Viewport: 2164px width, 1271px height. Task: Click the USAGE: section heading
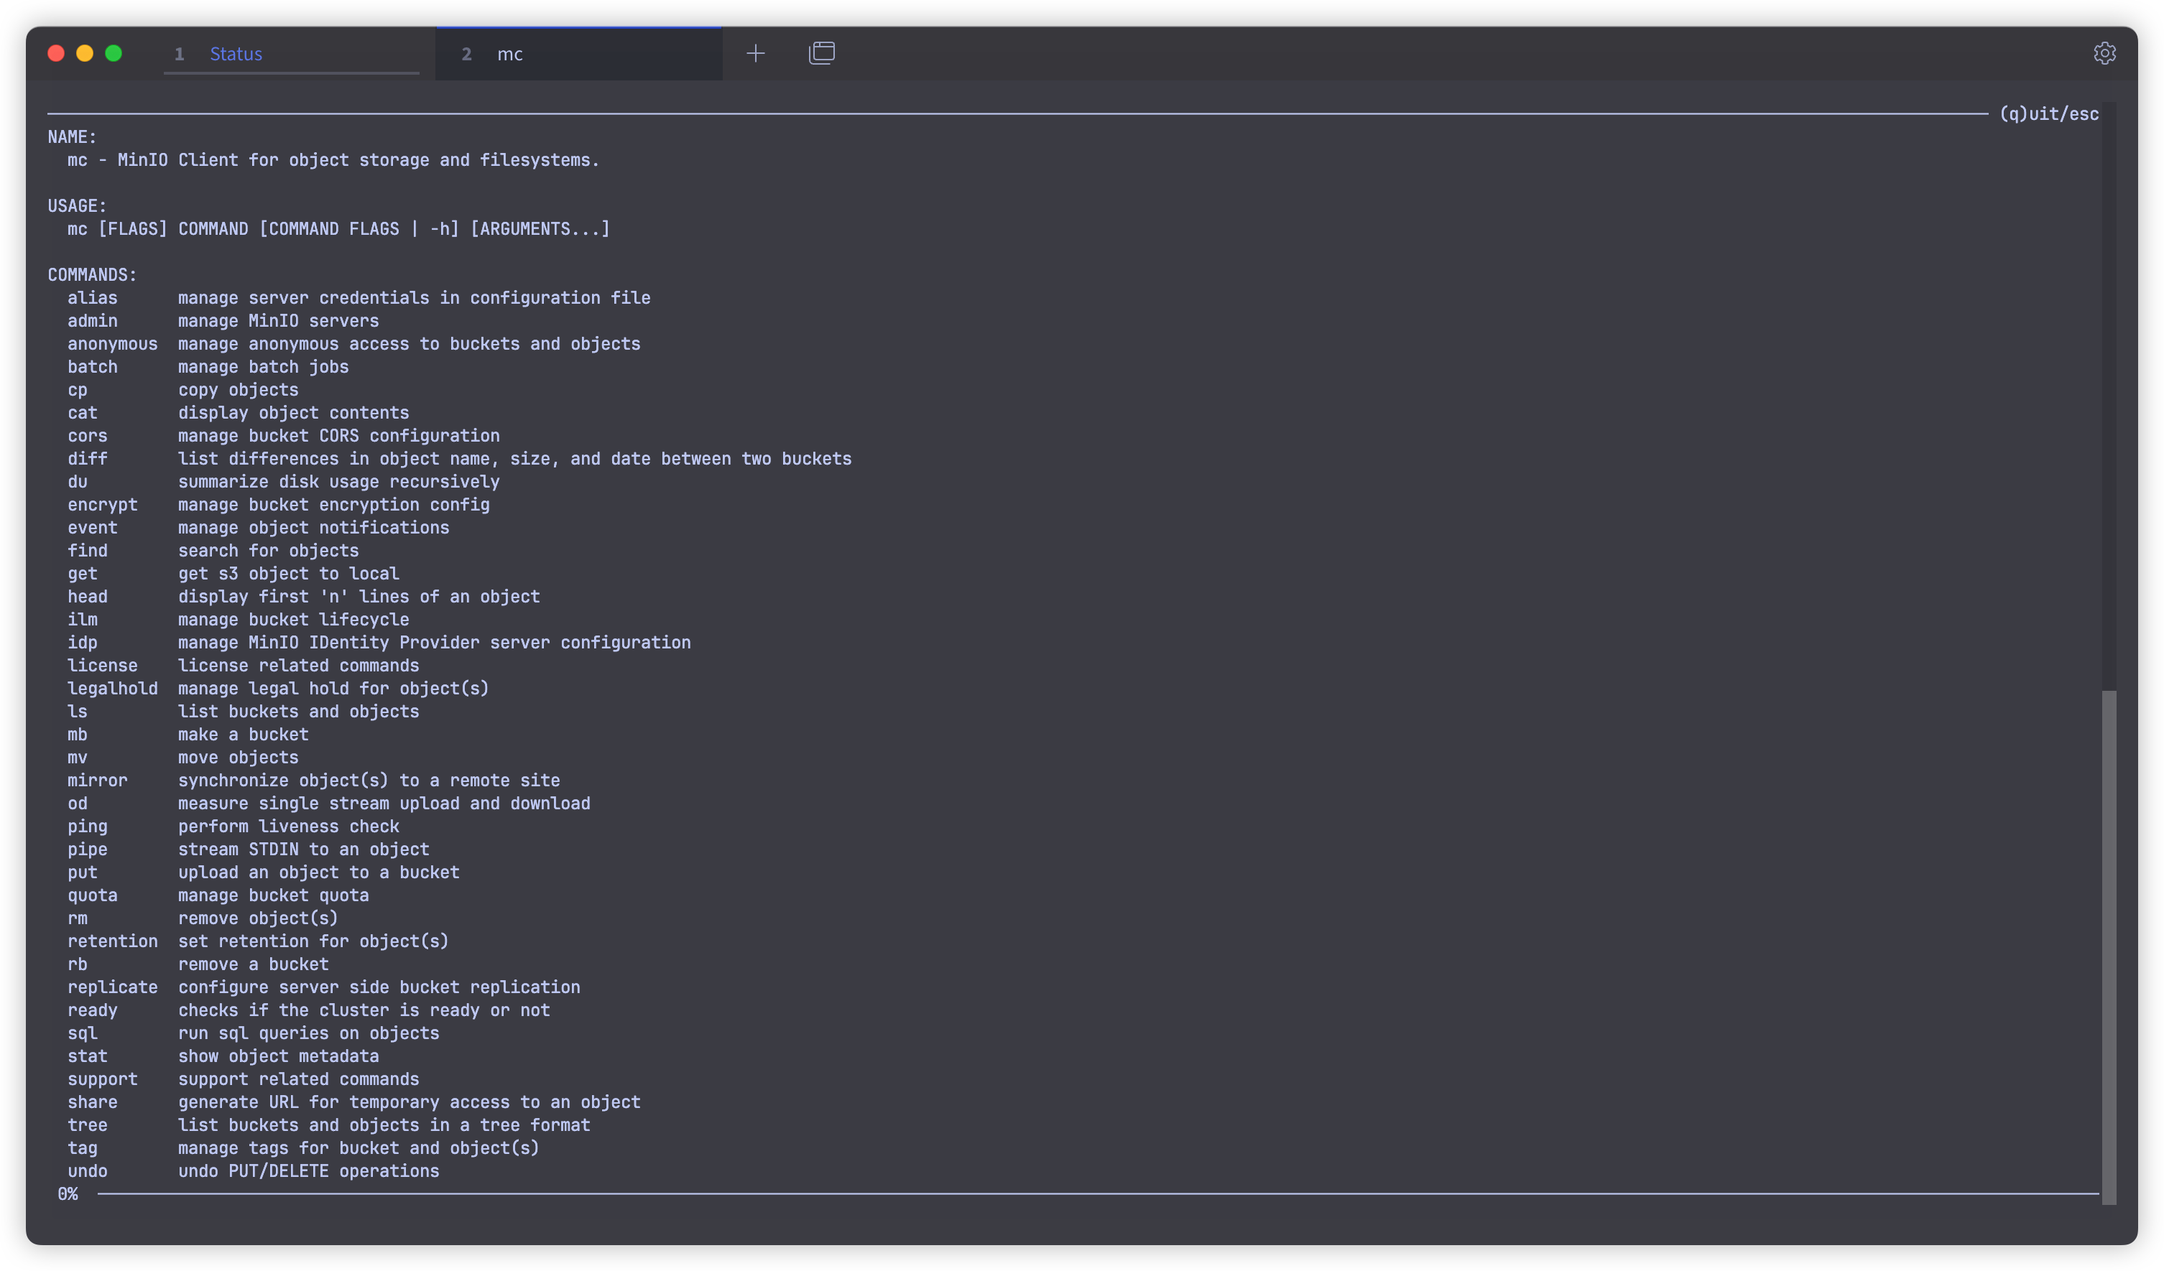pyautogui.click(x=78, y=206)
